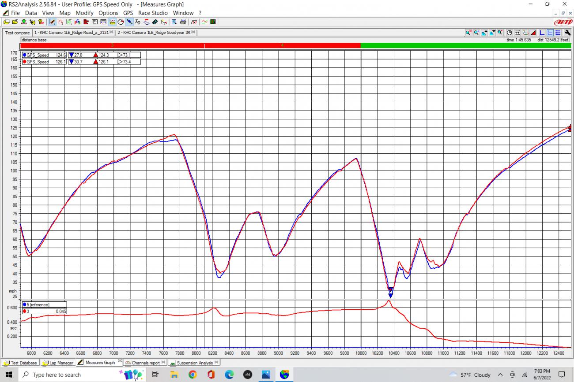Screen dimensions: 574x382
Task: Open the math channel square-root icon
Action: pyautogui.click(x=193, y=22)
